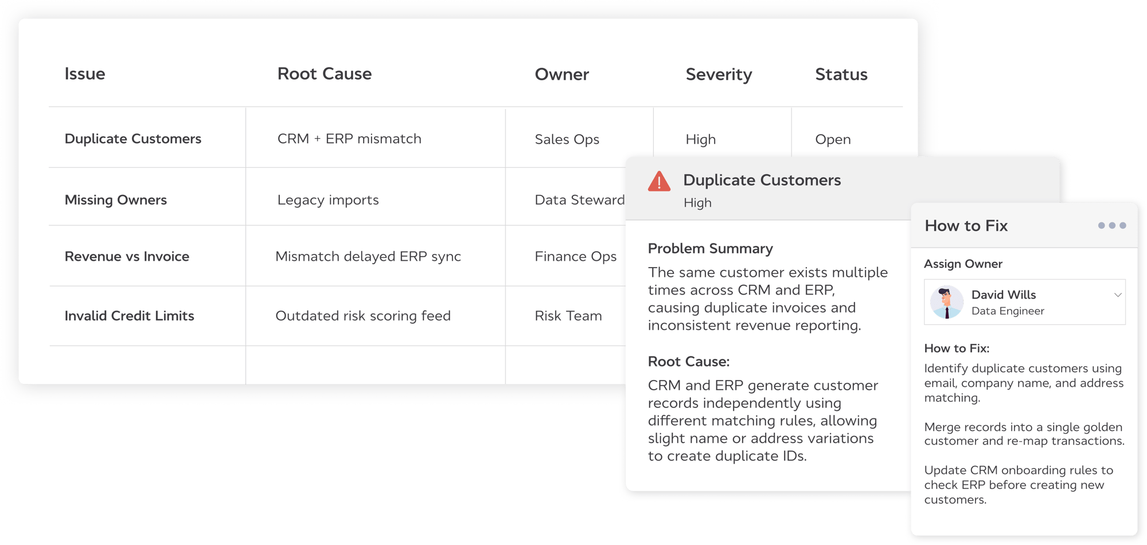Click the Owner column header
Viewport: 1147px width, 545px height.
561,75
